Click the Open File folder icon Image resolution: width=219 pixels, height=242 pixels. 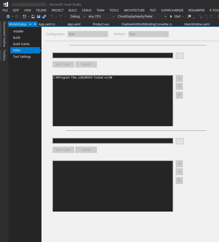tap(33, 16)
